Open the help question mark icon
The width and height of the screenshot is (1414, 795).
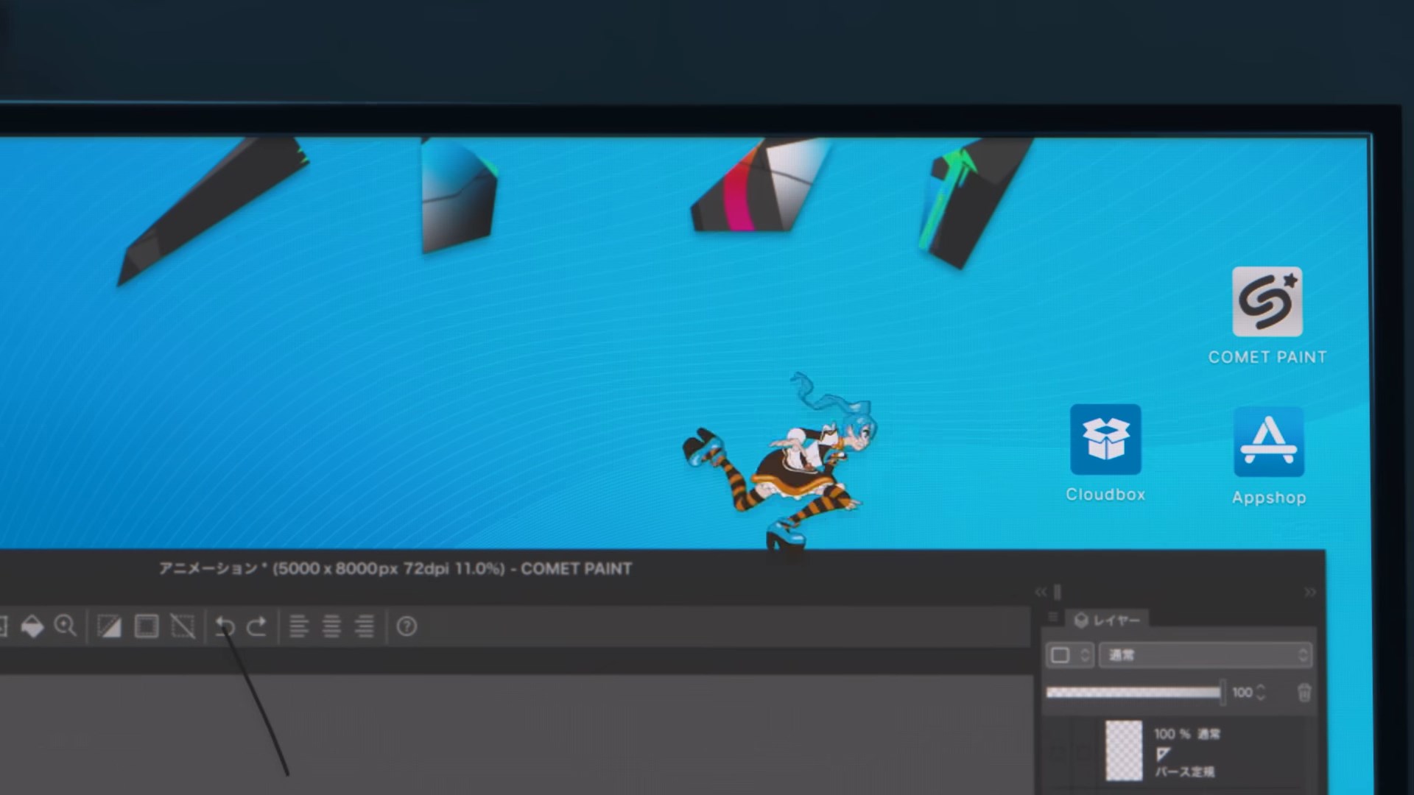tap(407, 626)
